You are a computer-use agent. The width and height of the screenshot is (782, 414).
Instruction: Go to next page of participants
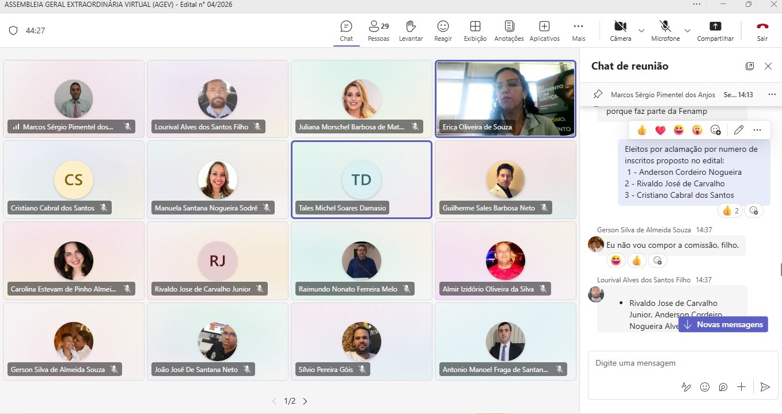(x=305, y=401)
